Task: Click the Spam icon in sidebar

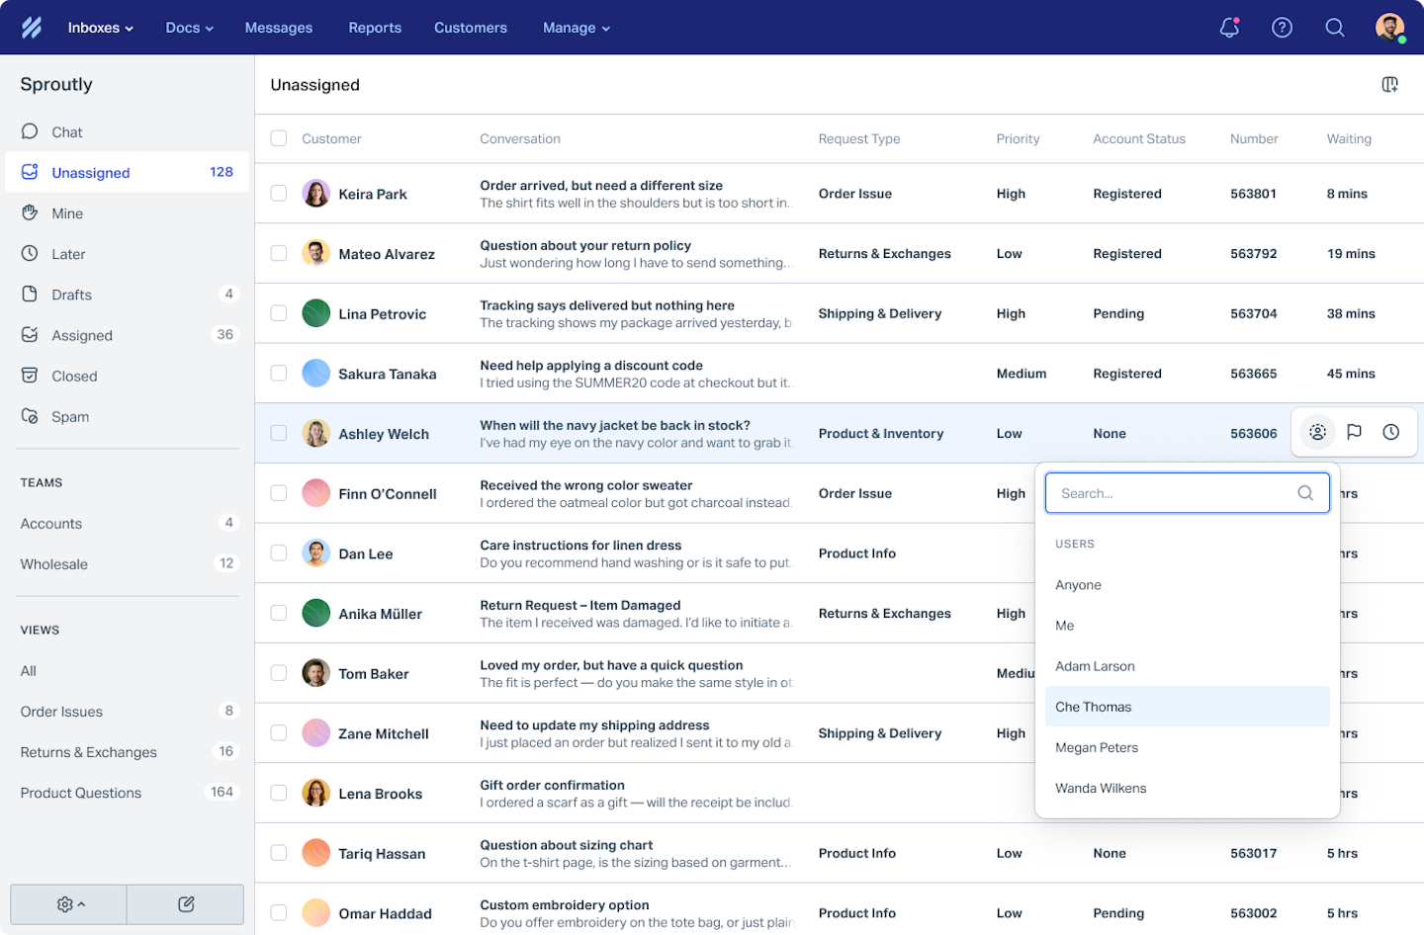Action: pos(30,415)
